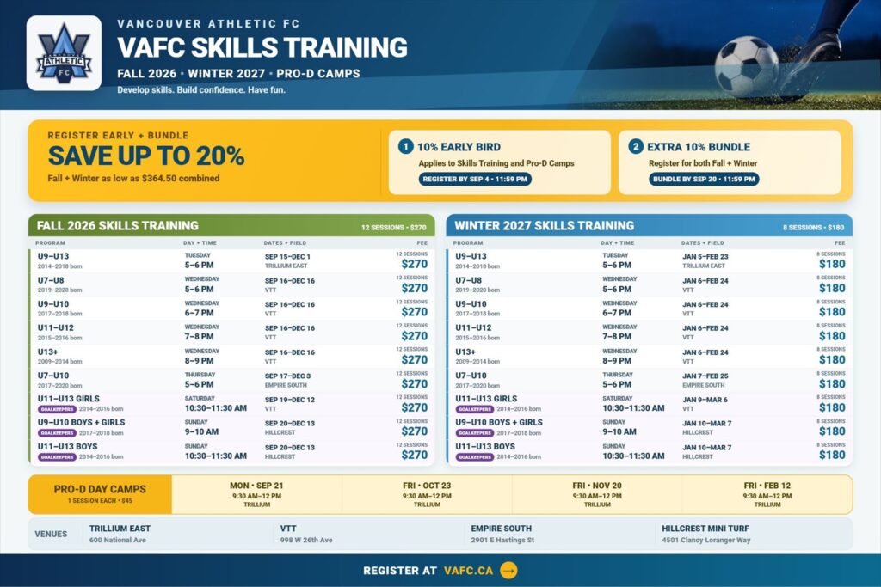Click '8–9 PM' time in the Fall table
881x587 pixels.
pyautogui.click(x=199, y=361)
